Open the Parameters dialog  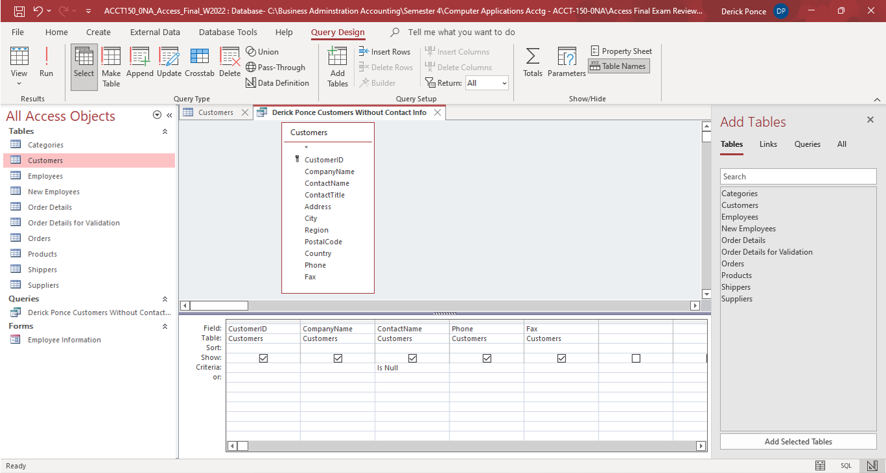[x=567, y=62]
